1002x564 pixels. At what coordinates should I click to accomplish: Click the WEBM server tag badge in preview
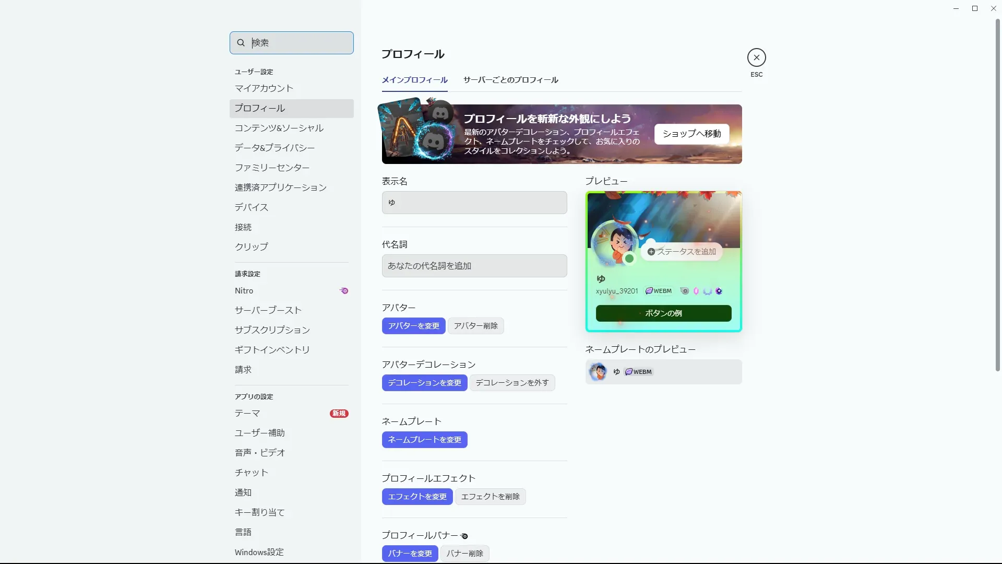point(659,291)
